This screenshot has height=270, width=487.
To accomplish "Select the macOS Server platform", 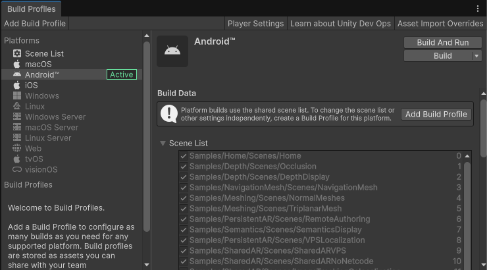I will (72, 127).
